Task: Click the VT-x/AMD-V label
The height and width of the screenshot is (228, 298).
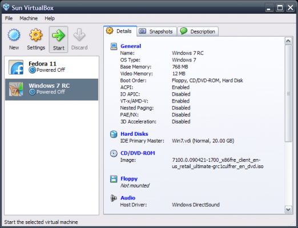Action: (x=134, y=101)
